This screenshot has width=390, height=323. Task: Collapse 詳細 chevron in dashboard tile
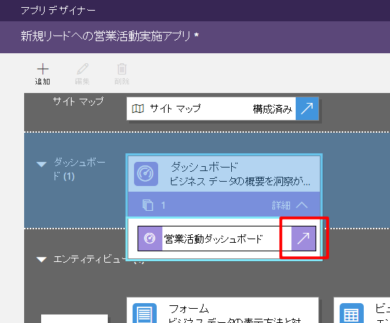pos(302,205)
